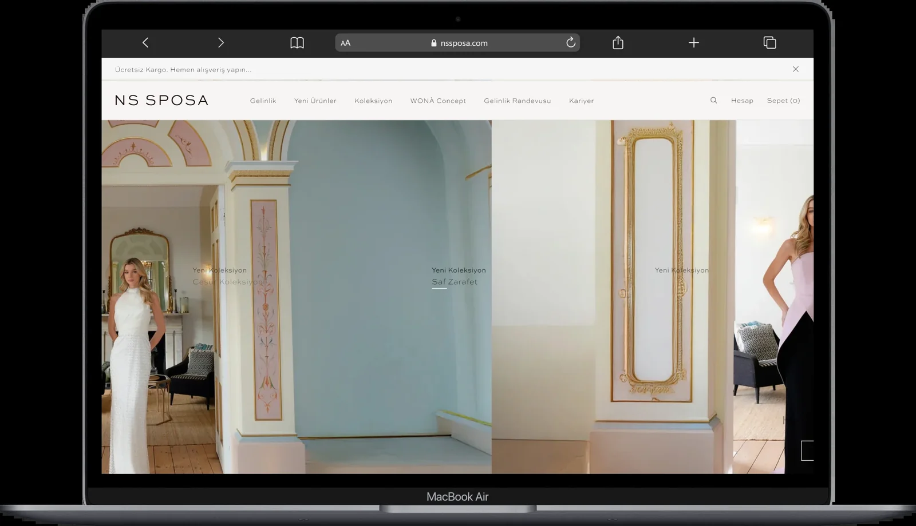Image resolution: width=916 pixels, height=526 pixels.
Task: Dismiss the free shipping announcement bar
Action: pyautogui.click(x=796, y=69)
